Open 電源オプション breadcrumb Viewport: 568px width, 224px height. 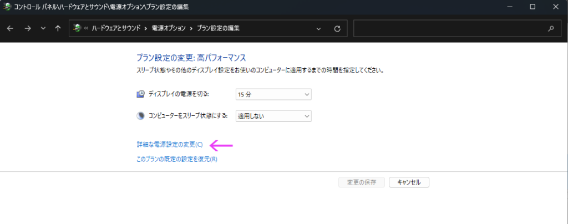pos(169,28)
